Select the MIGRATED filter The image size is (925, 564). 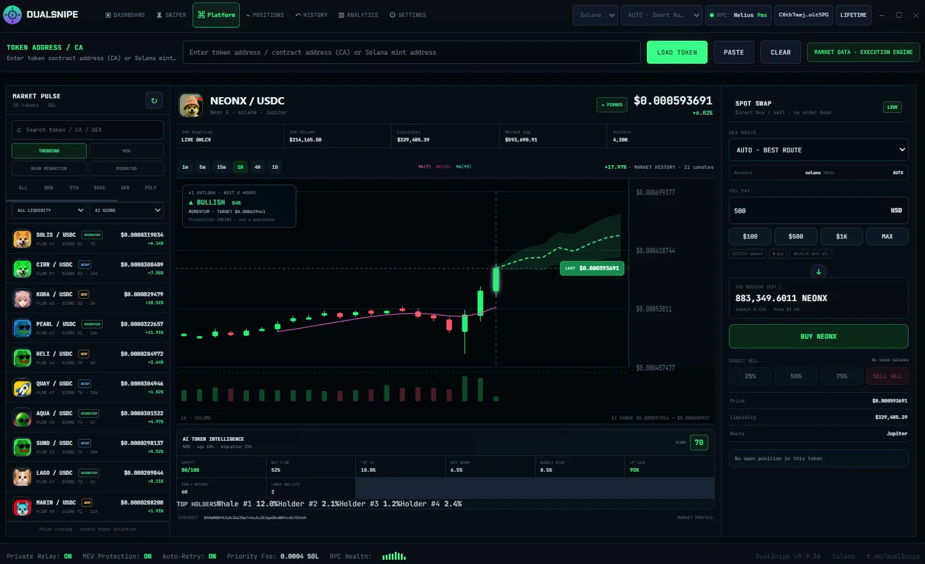pyautogui.click(x=126, y=168)
